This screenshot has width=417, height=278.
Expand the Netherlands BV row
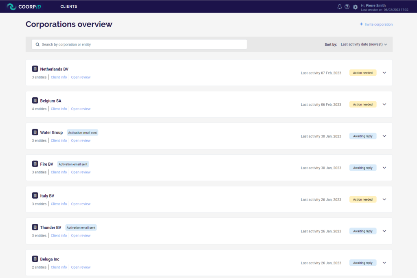point(384,72)
